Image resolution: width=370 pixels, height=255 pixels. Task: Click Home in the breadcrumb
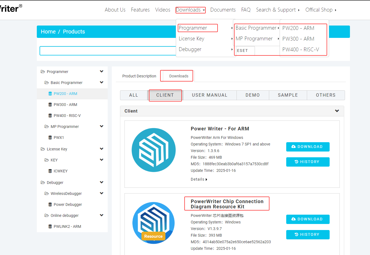click(48, 32)
